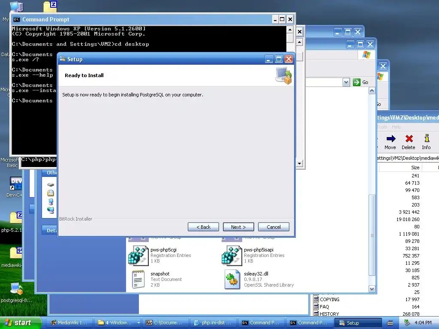
Task: Open the Help menu in 7-Zip window
Action: (396, 127)
